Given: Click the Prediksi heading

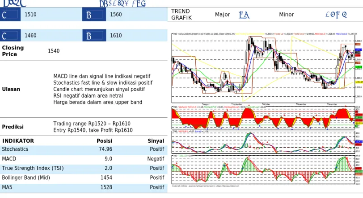Looking at the screenshot, I should click(13, 127).
